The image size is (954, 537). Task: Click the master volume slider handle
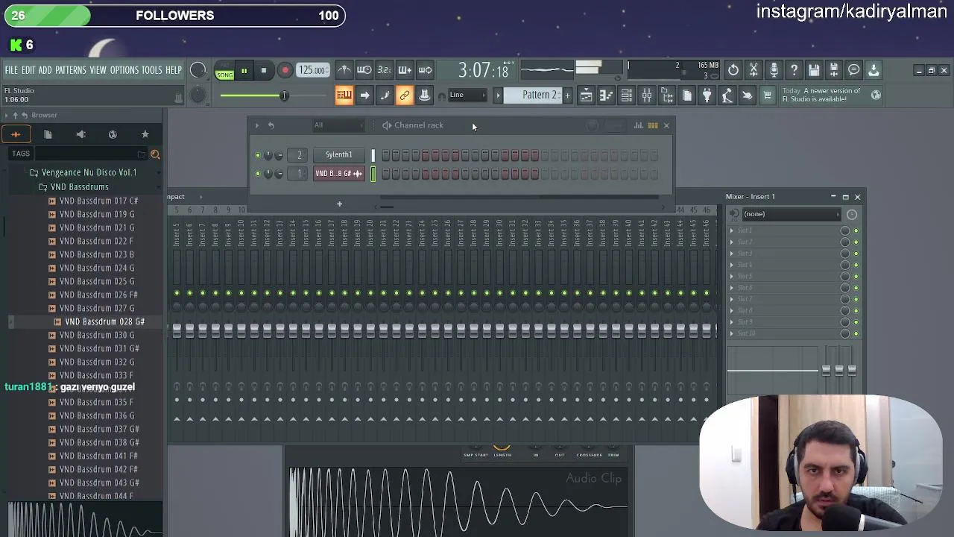click(284, 95)
